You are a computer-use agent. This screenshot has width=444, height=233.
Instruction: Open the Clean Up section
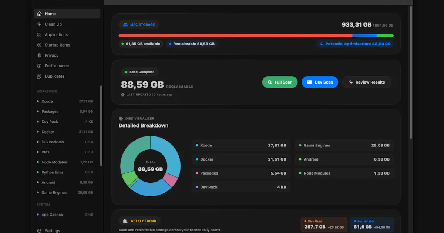(x=67, y=24)
